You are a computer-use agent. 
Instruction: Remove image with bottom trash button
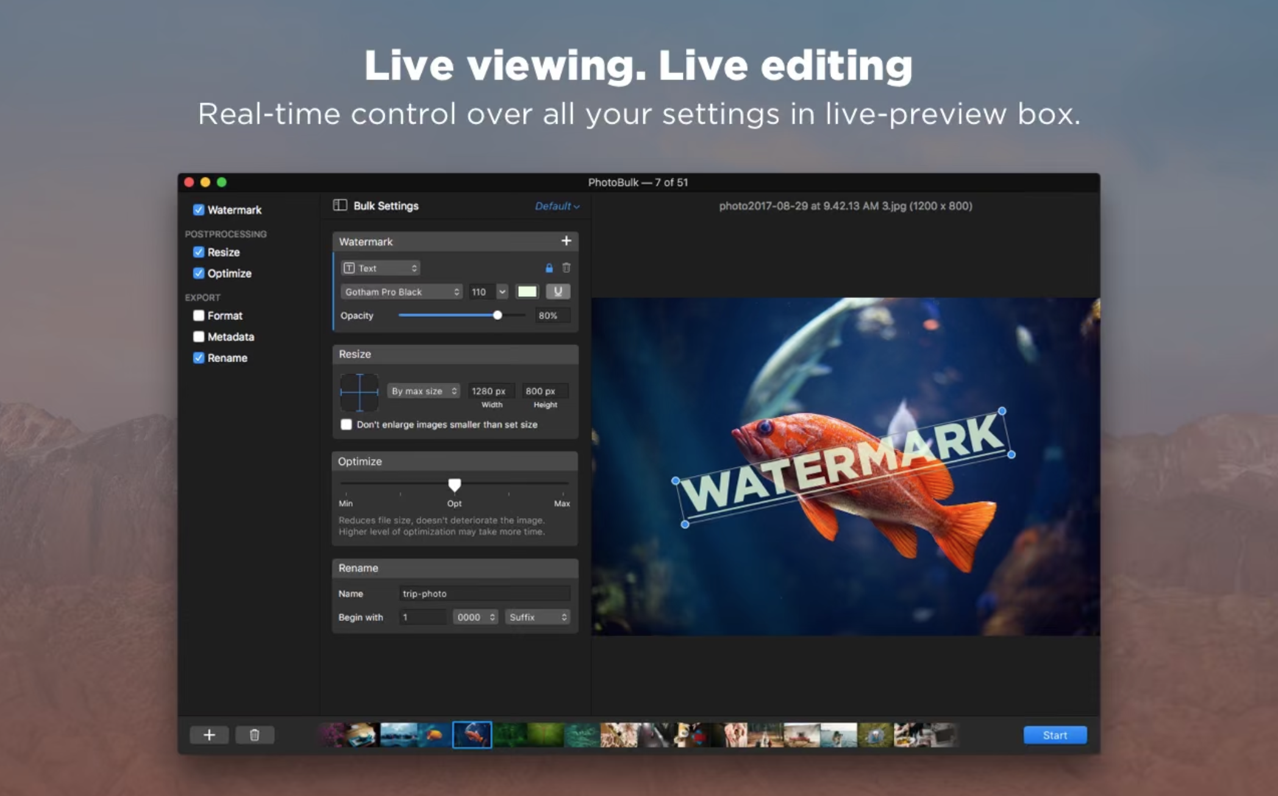255,735
